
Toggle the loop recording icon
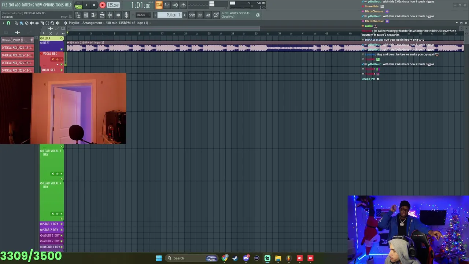pyautogui.click(x=175, y=5)
